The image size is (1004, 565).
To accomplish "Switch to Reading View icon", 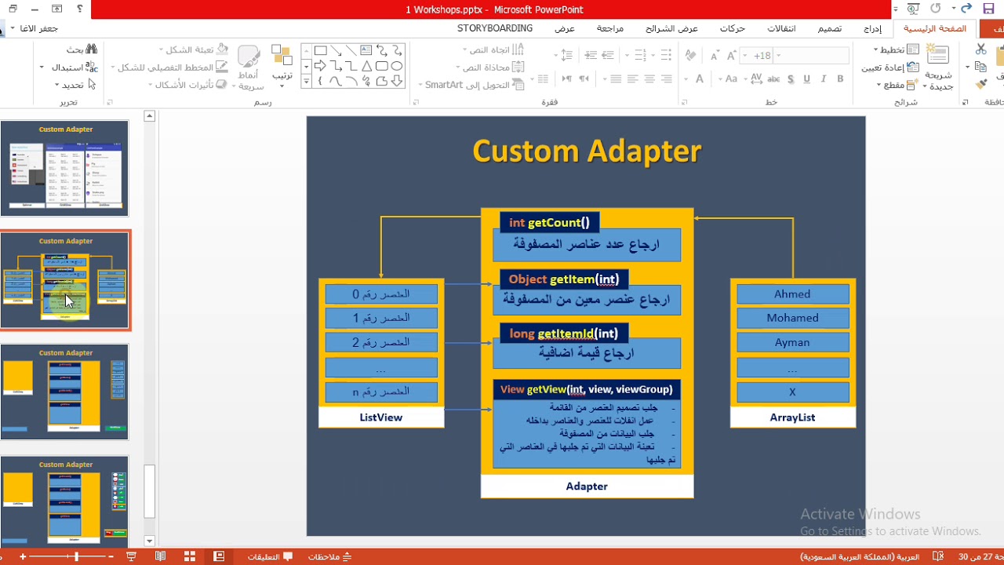I will [x=160, y=556].
